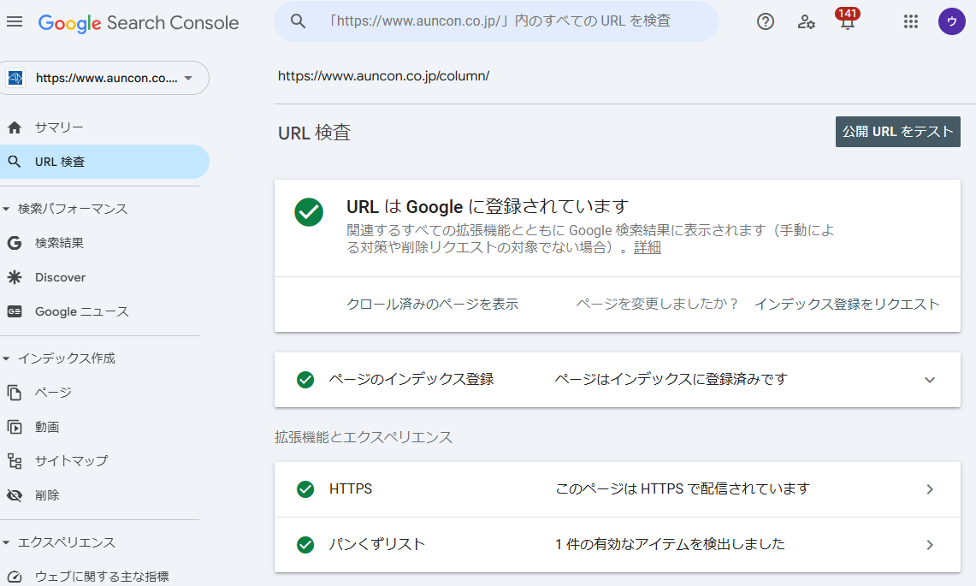Click the このページは HTTPS で配信されています text
976x586 pixels.
[683, 488]
